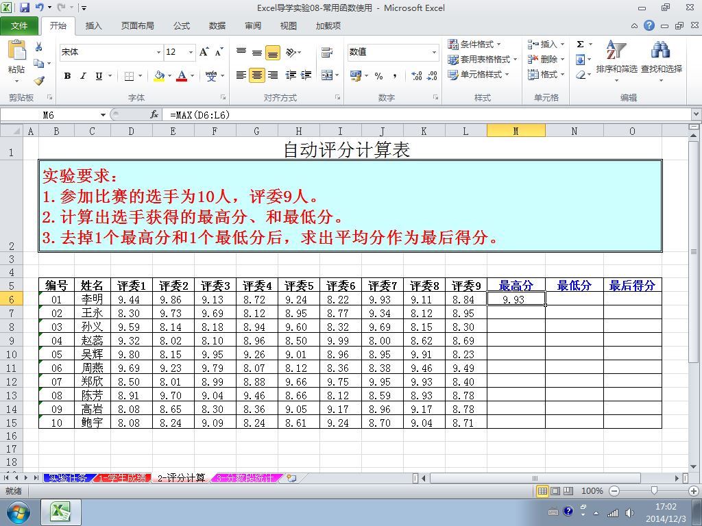Switch to Page Layout view in status bar
The width and height of the screenshot is (702, 526).
[555, 491]
